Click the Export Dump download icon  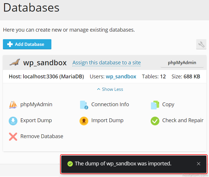(13, 121)
